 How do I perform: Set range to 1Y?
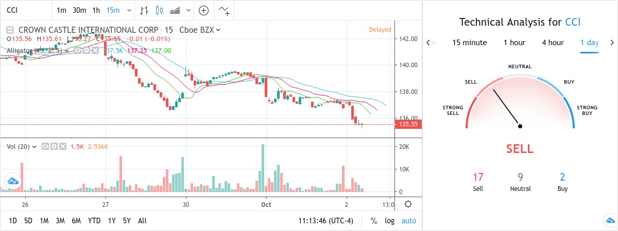pyautogui.click(x=112, y=221)
